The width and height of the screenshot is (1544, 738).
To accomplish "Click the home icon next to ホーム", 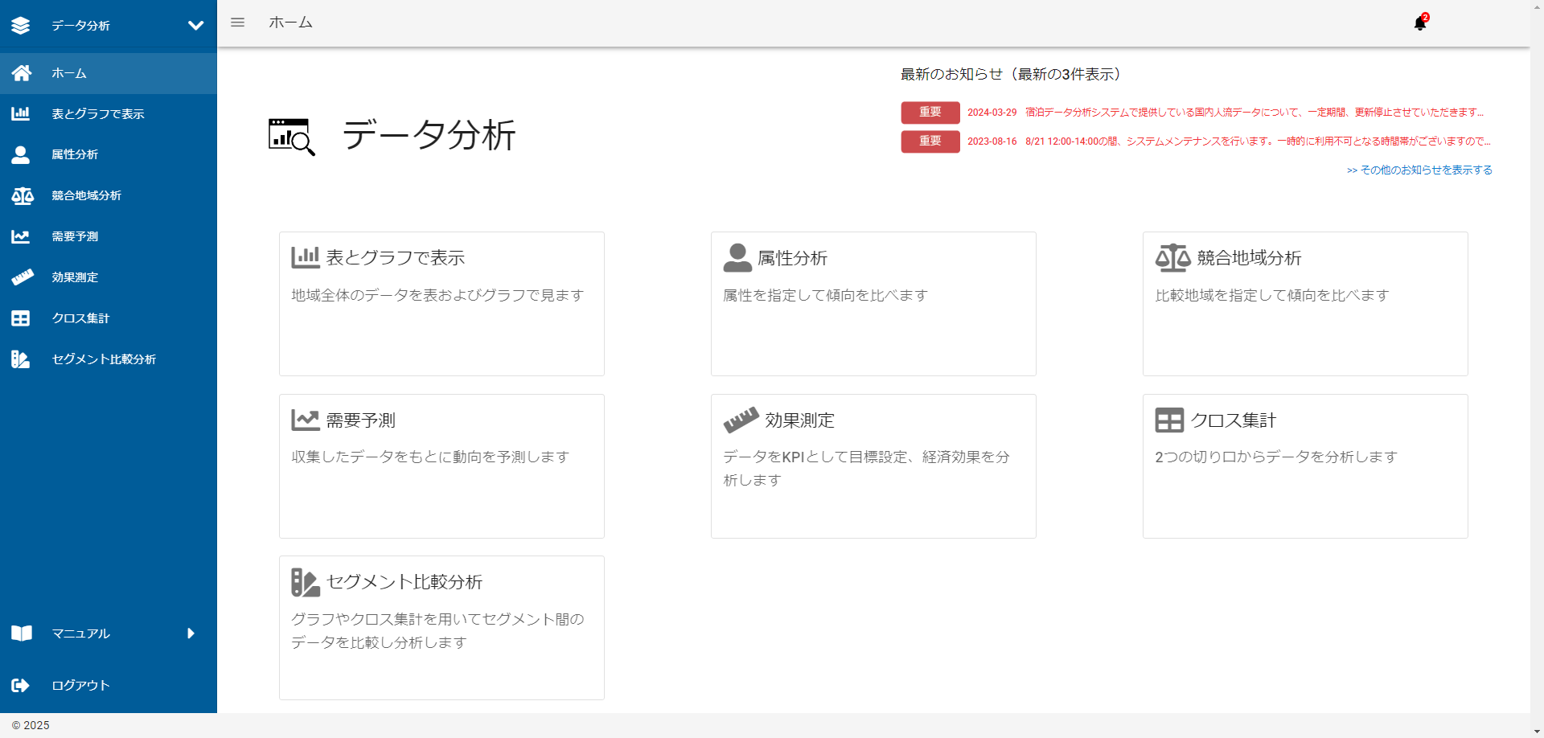I will pos(20,72).
